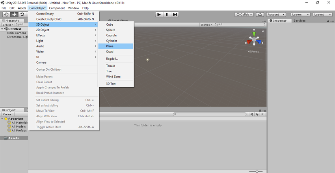Open the File menu
Viewport: 335px width, 173px height.
(x=4, y=8)
